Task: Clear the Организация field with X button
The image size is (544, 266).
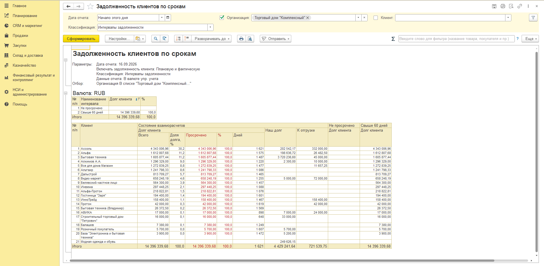Action: (364, 18)
